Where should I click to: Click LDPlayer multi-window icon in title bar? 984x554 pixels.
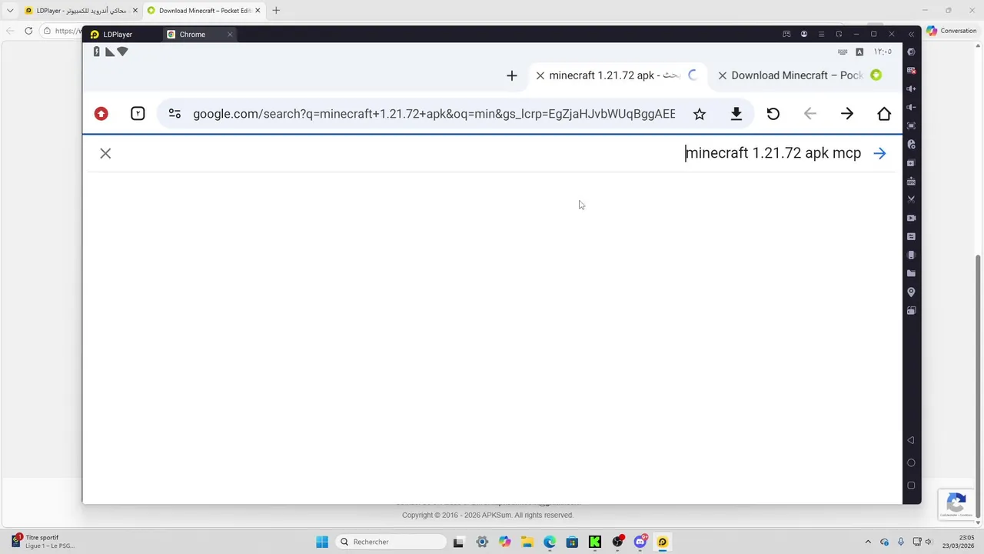(x=839, y=35)
